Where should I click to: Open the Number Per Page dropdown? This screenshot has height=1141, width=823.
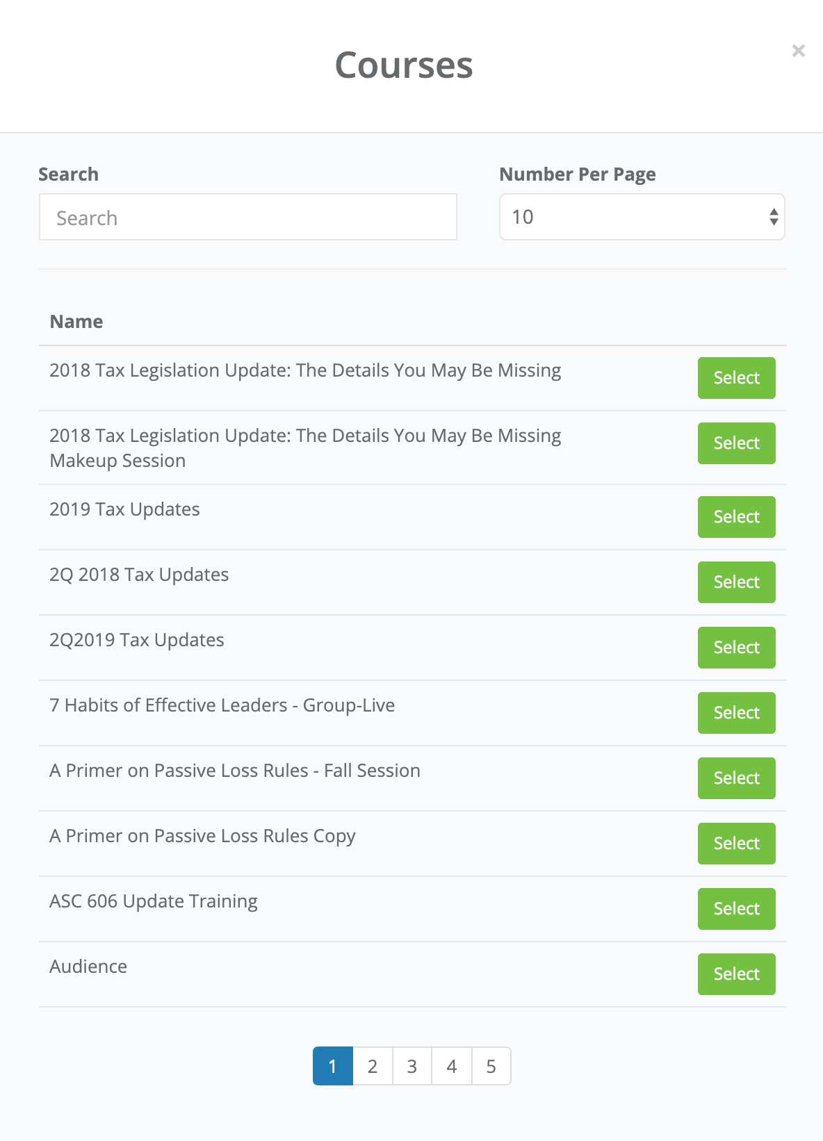click(x=642, y=217)
